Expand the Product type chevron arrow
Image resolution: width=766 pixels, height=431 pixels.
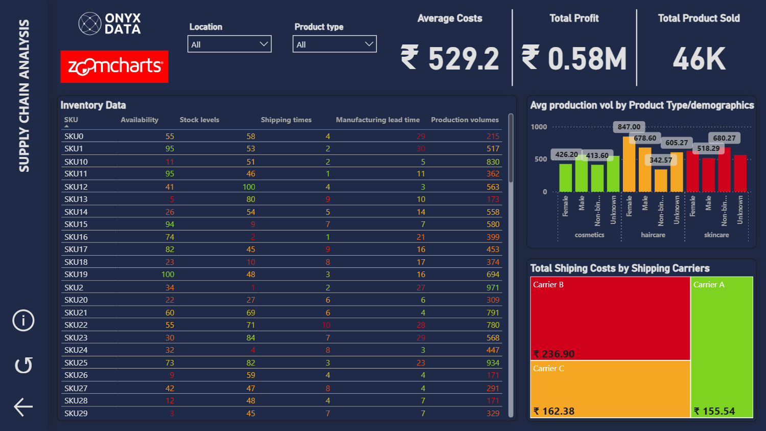click(369, 44)
